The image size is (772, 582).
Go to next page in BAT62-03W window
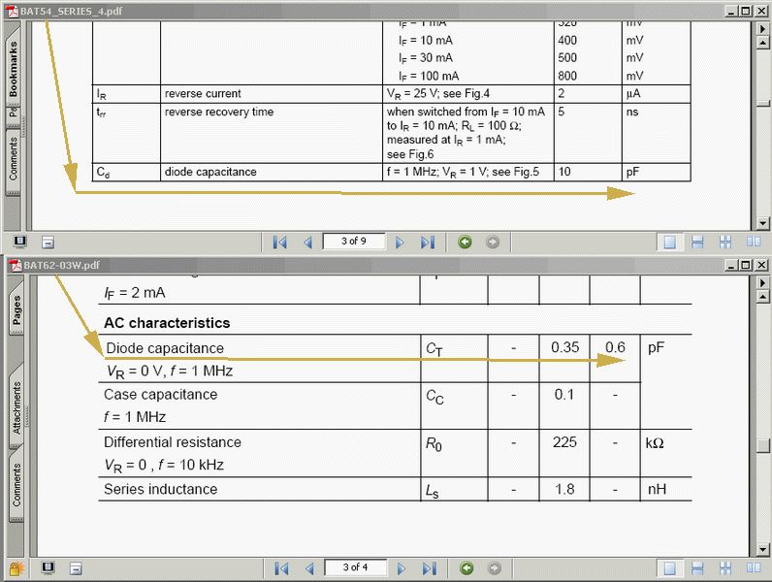(401, 568)
